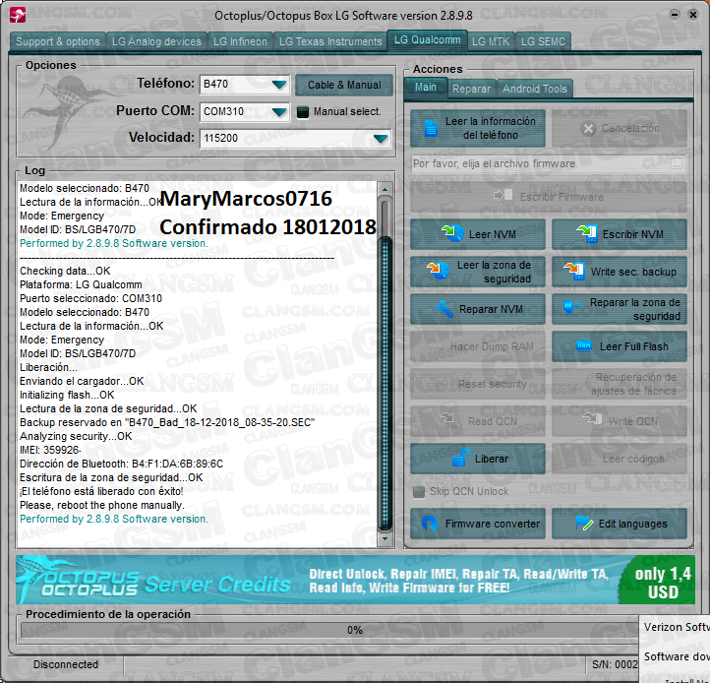
Task: Click the Leer NVM green arrow icon
Action: [x=452, y=233]
